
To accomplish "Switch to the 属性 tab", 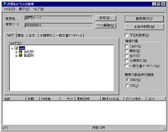I will pyautogui.click(x=22, y=35).
